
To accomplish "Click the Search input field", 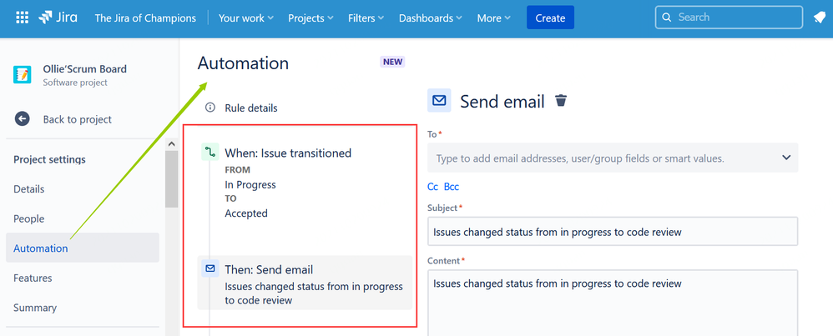I will pyautogui.click(x=729, y=18).
